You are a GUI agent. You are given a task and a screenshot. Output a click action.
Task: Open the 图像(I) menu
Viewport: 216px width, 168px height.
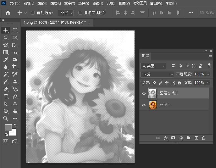click(42, 3)
